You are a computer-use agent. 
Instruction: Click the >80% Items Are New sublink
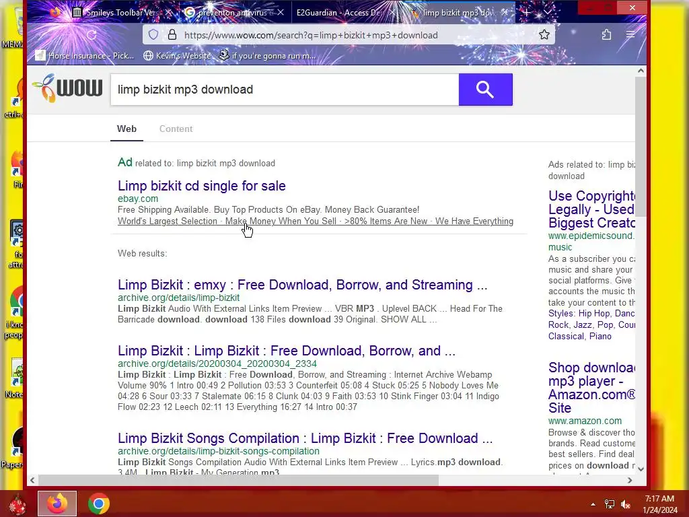[386, 221]
